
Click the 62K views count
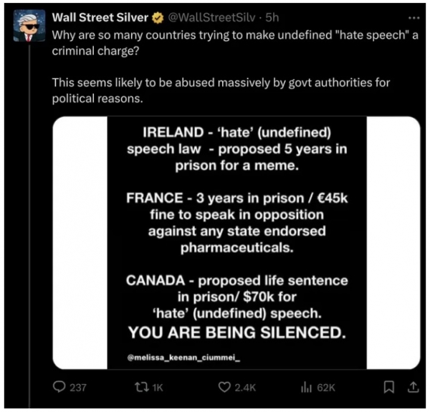(326, 388)
